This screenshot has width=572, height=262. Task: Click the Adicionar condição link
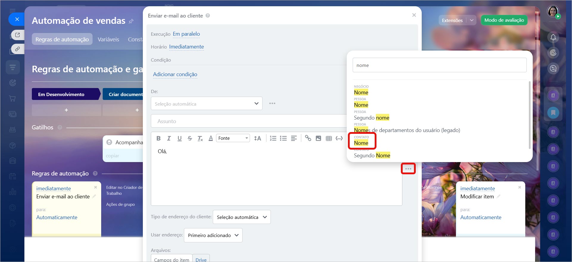[175, 74]
